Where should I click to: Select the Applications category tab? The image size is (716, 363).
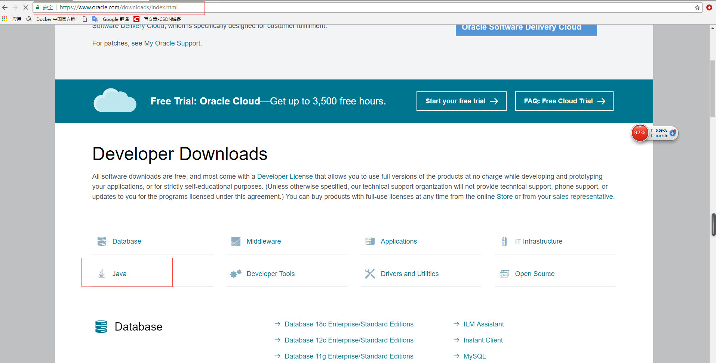421,241
